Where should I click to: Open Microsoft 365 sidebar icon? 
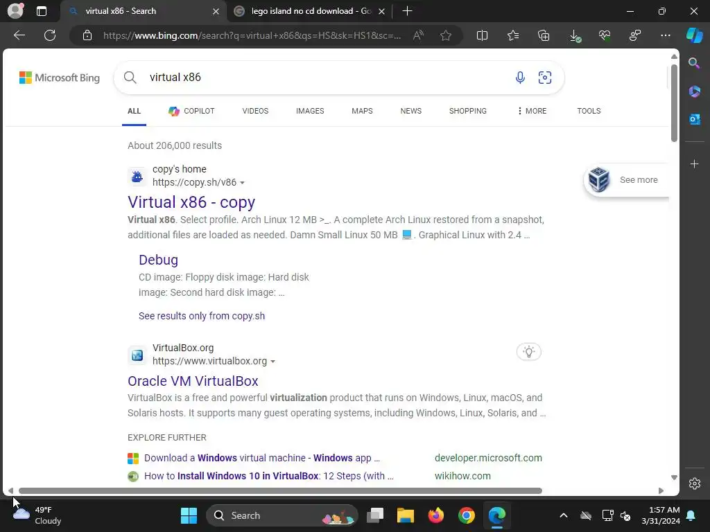pyautogui.click(x=694, y=91)
